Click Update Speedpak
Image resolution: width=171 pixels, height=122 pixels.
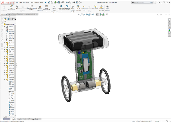coord(102,8)
